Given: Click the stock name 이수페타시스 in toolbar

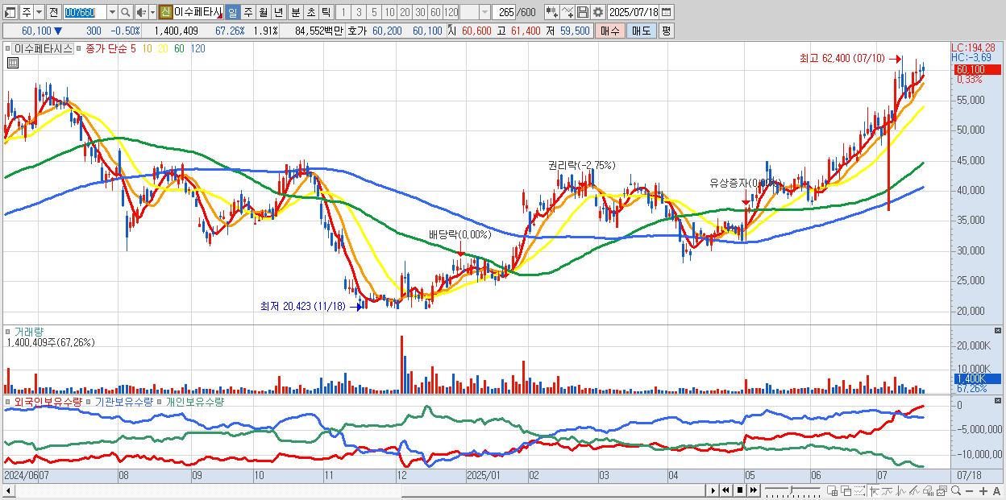Looking at the screenshot, I should [198, 12].
